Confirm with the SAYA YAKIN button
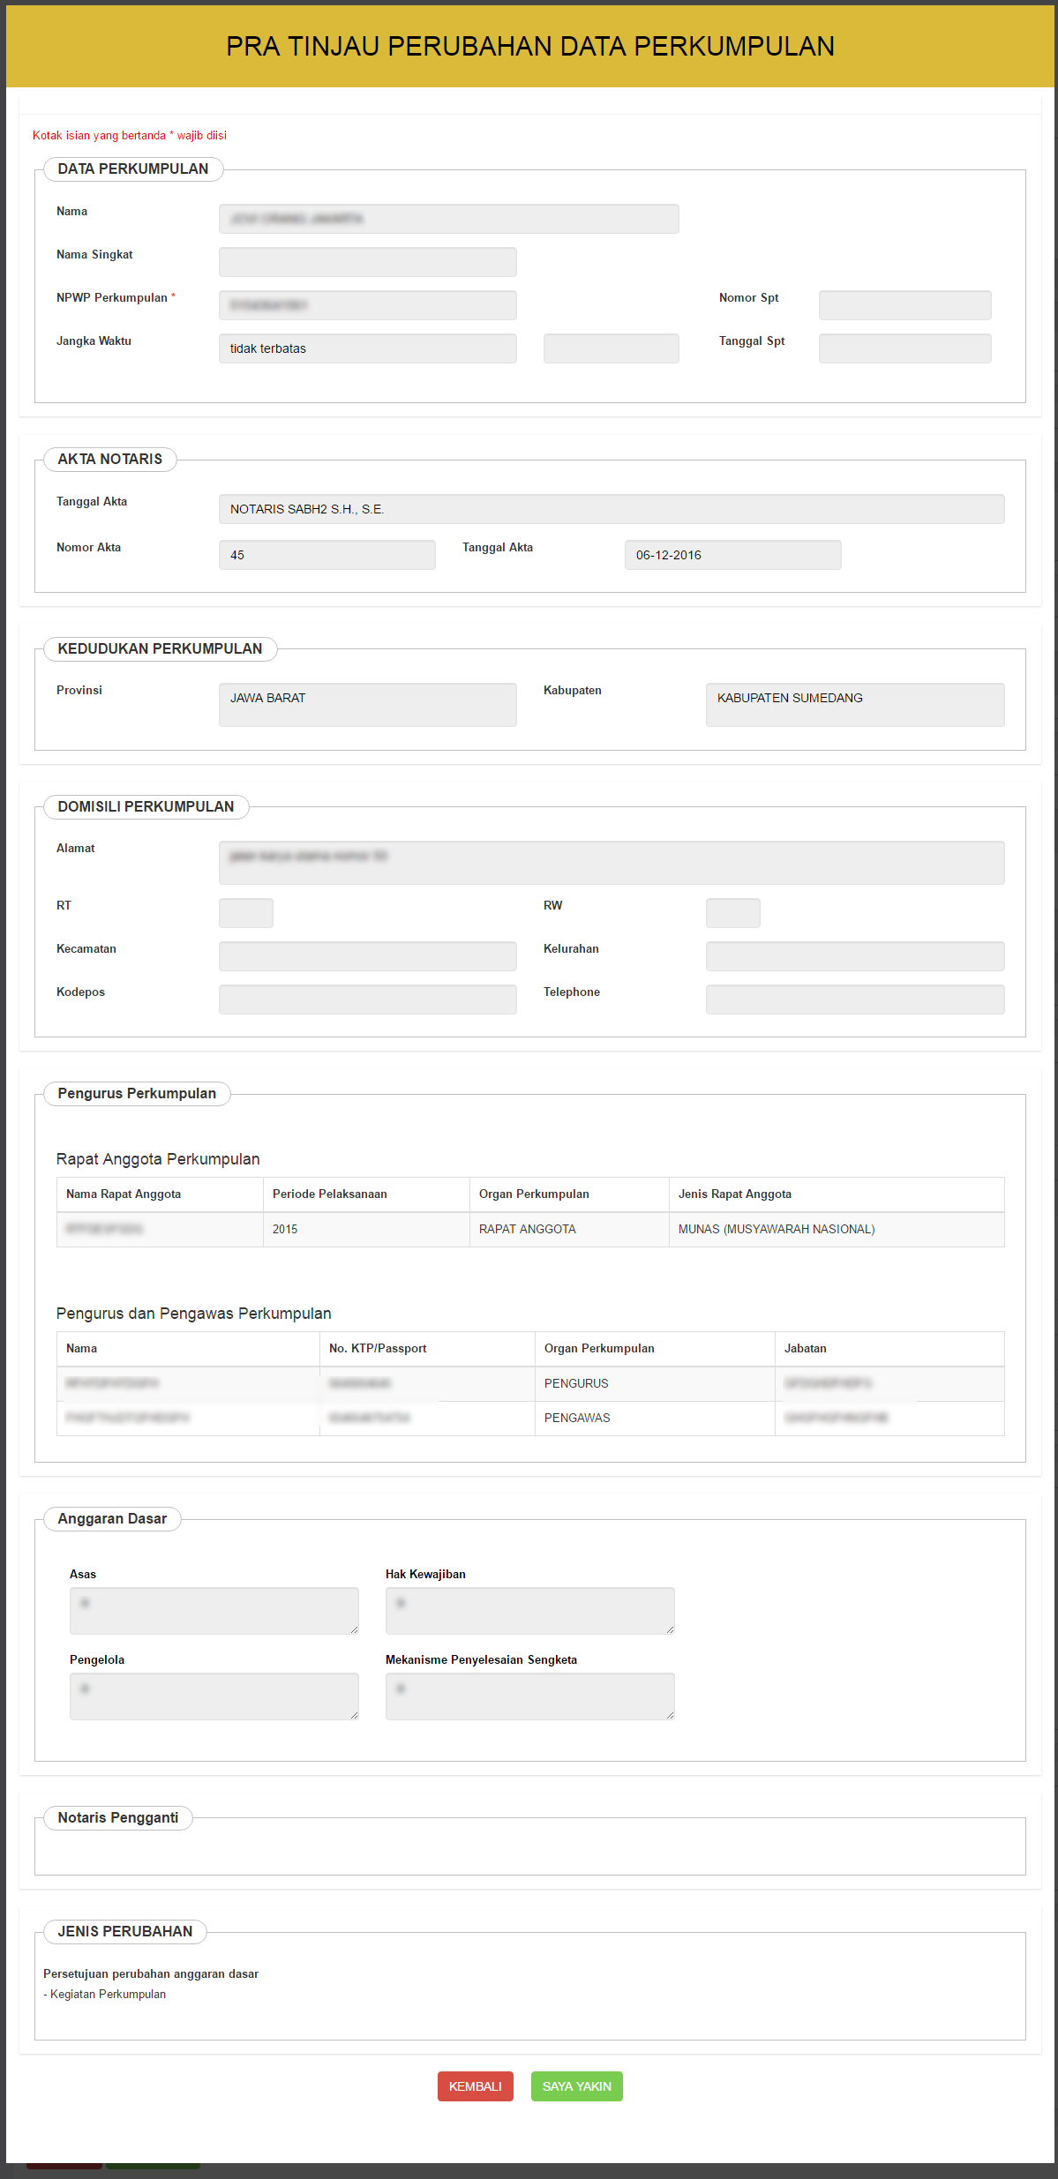 [x=576, y=2085]
